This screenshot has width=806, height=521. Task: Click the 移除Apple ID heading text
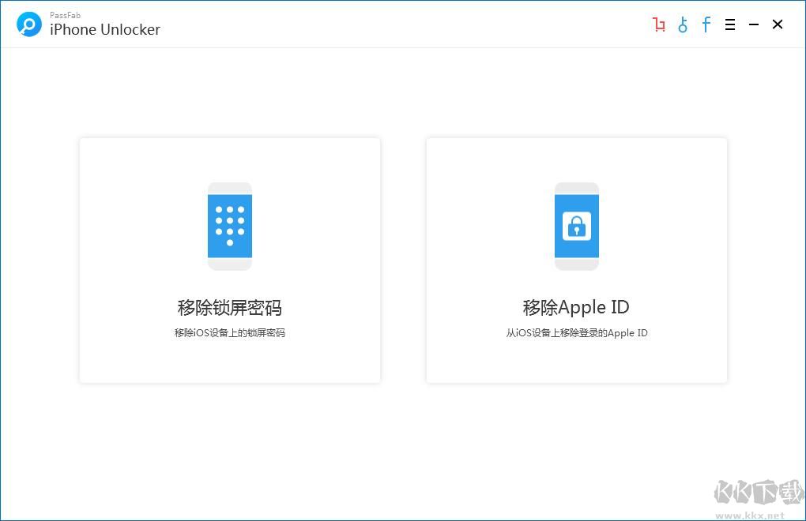pos(576,307)
